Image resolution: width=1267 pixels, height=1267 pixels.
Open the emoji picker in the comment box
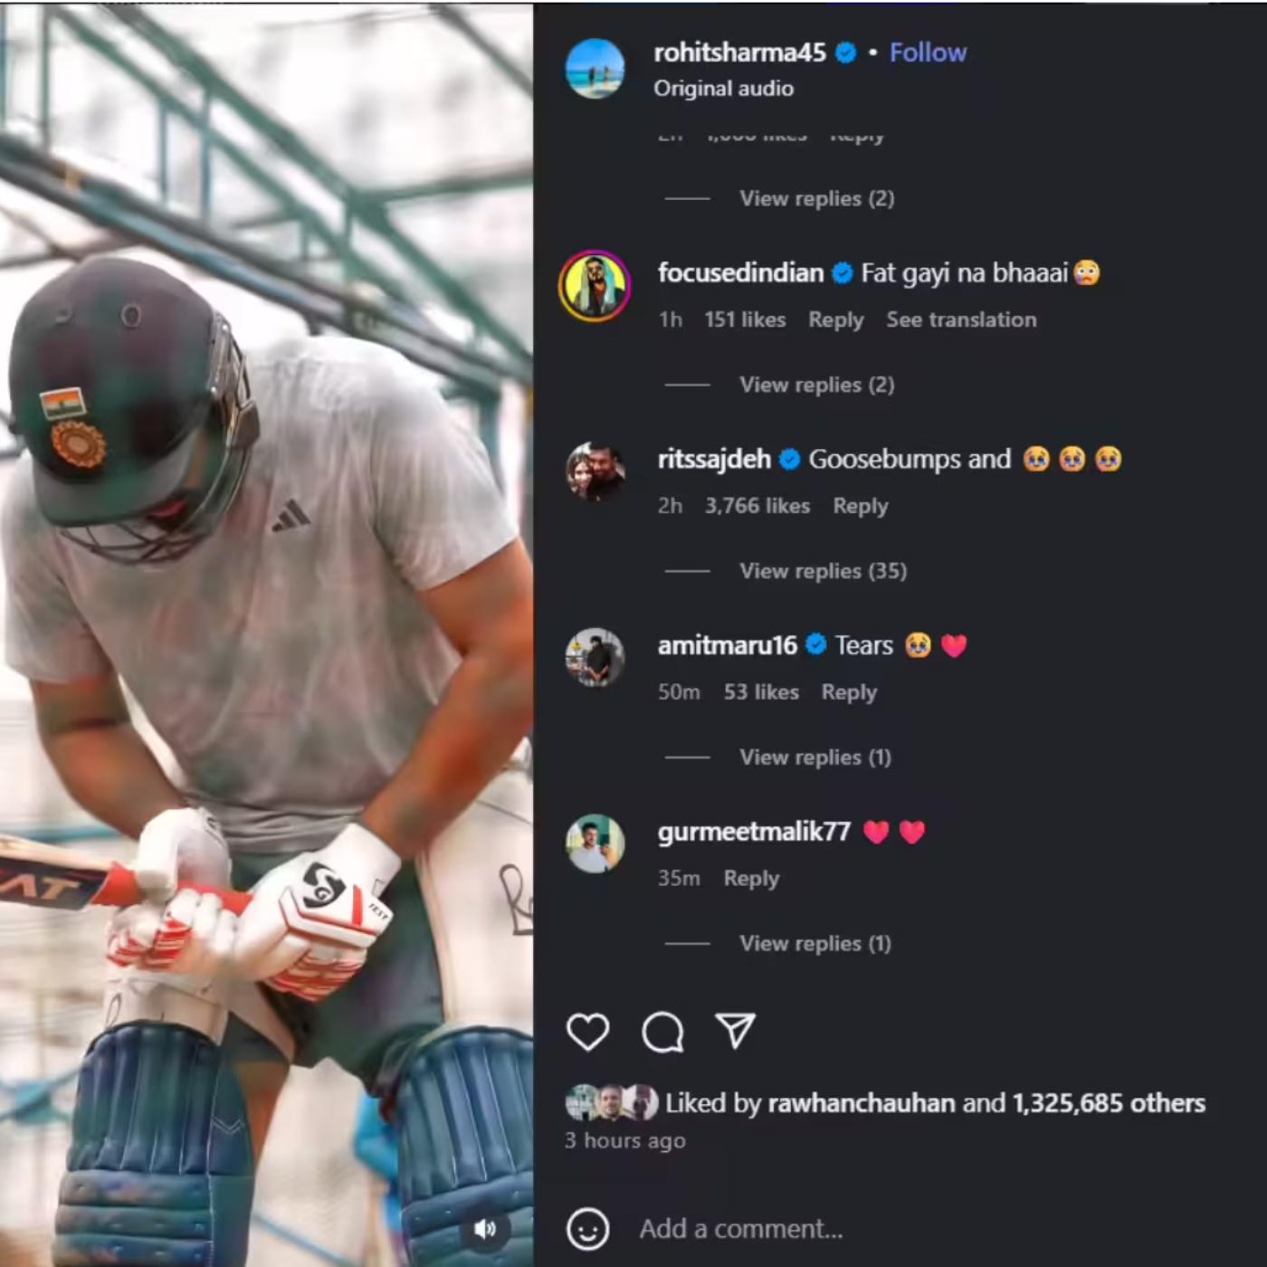coord(587,1229)
